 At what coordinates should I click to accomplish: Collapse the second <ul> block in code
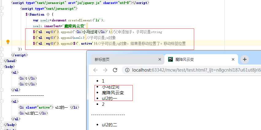(x=2, y=102)
